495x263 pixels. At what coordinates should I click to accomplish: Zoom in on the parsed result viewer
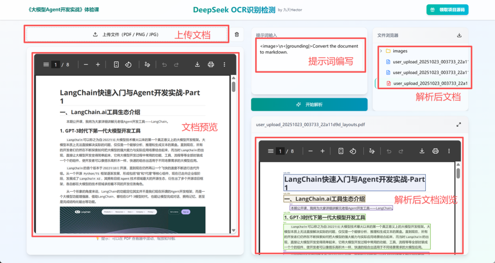pos(322,151)
